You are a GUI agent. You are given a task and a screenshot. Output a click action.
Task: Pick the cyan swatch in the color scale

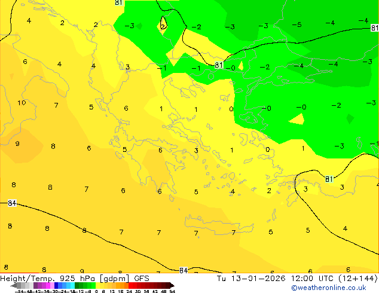[72, 285]
